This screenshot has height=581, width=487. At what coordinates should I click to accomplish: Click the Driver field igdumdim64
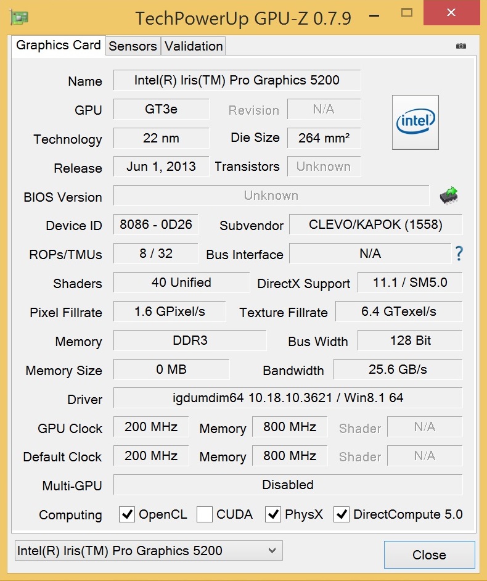pyautogui.click(x=288, y=398)
